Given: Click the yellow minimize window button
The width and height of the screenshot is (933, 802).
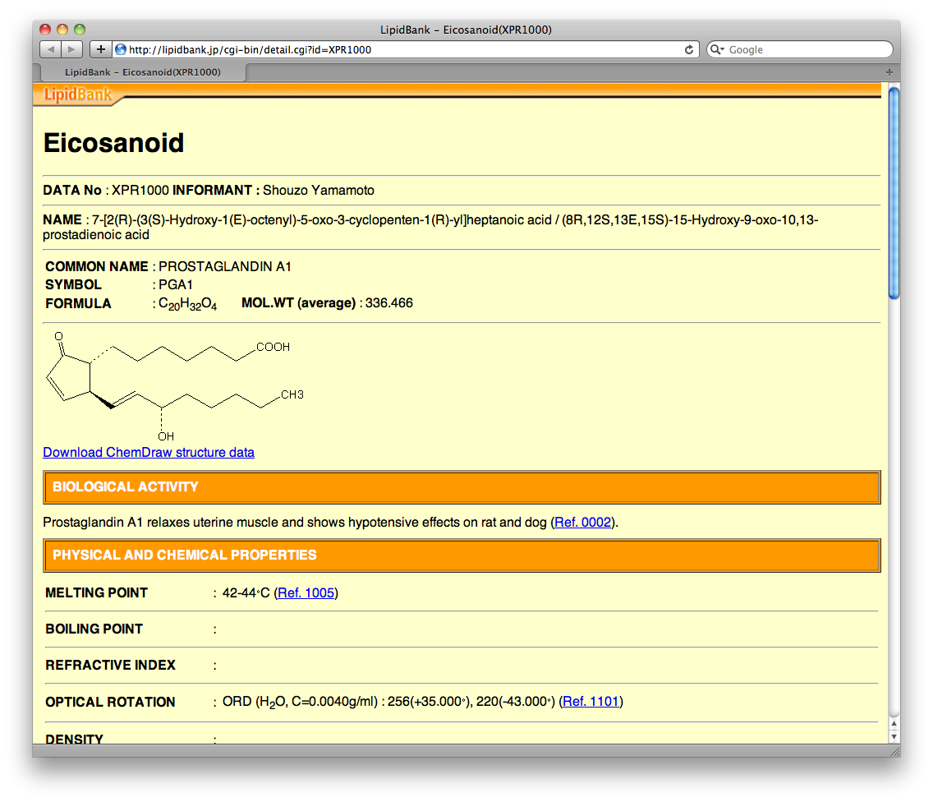Looking at the screenshot, I should 62,30.
